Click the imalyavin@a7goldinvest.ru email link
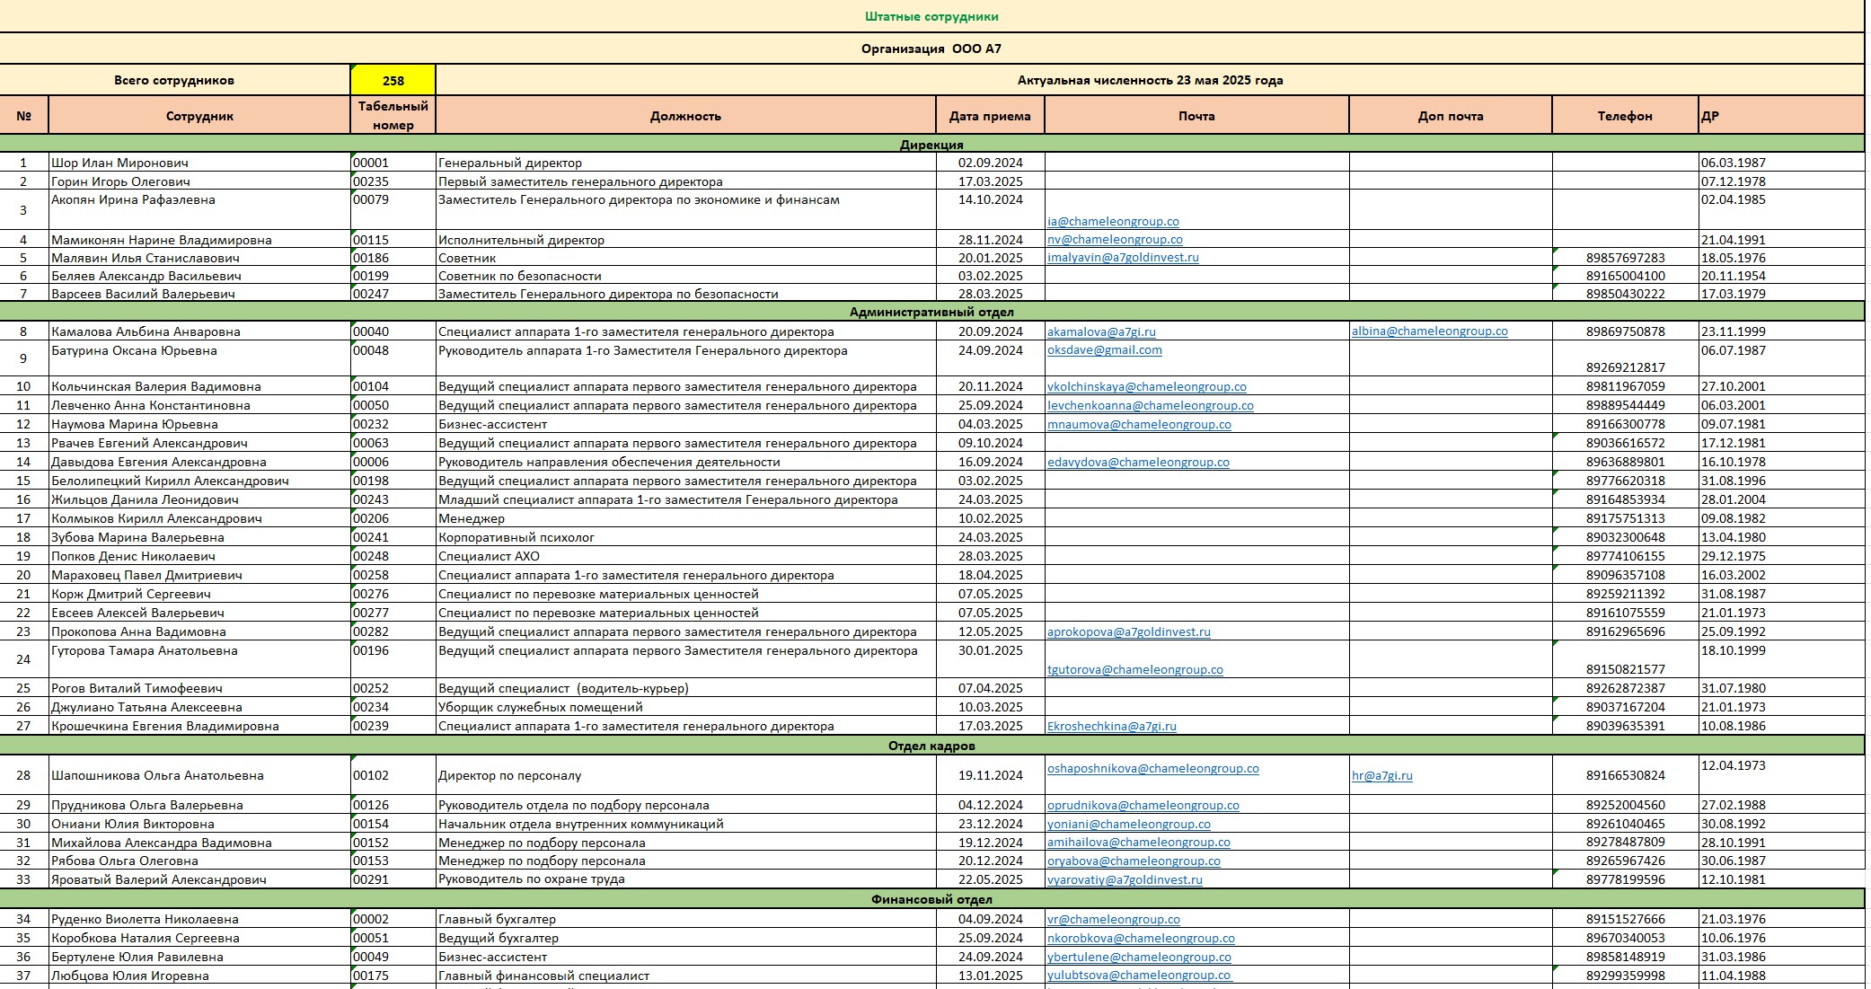The width and height of the screenshot is (1871, 989). point(1123,258)
